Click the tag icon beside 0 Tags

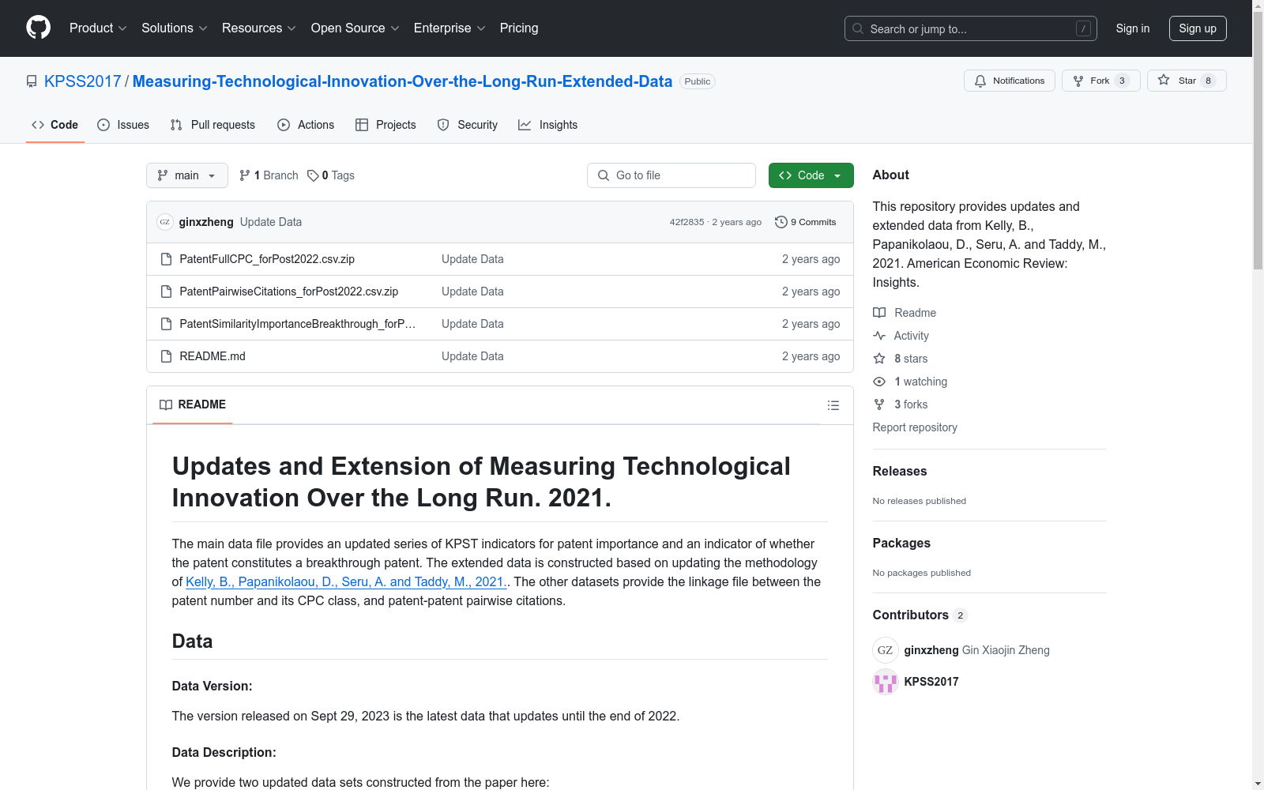coord(313,175)
